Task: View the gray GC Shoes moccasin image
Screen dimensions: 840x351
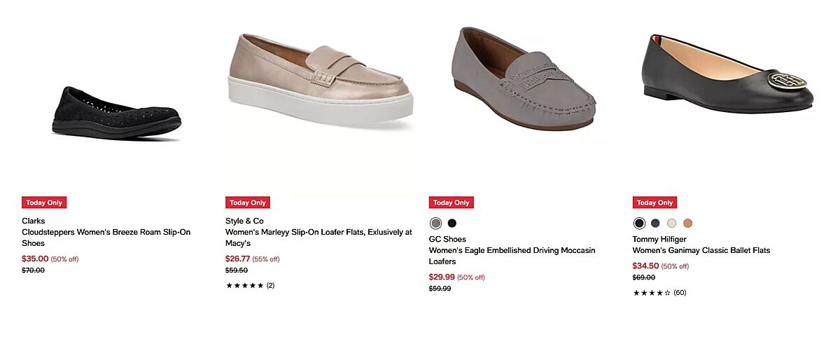Action: click(x=524, y=78)
